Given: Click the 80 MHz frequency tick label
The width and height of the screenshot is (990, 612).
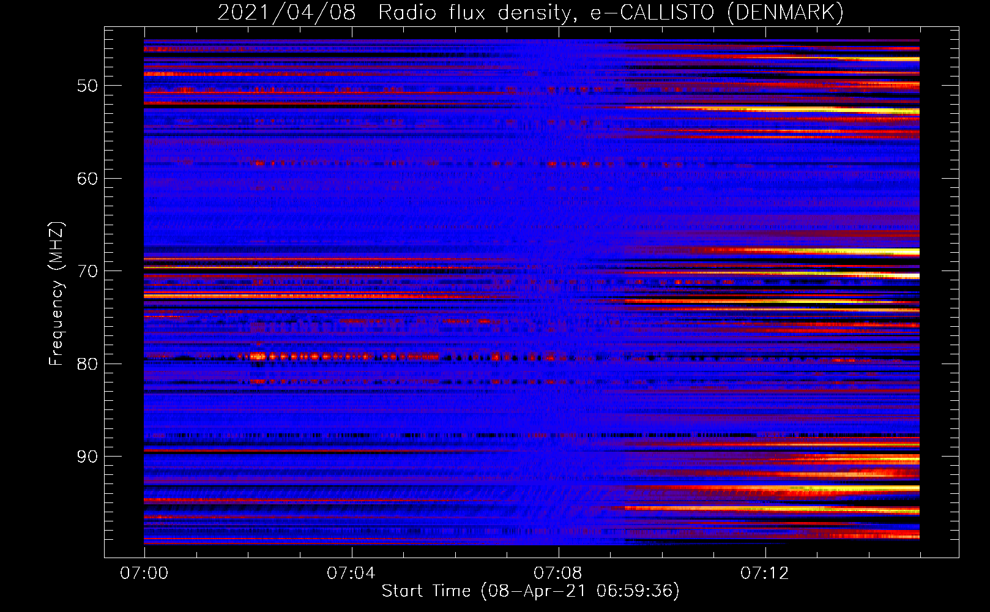Looking at the screenshot, I should pyautogui.click(x=87, y=364).
